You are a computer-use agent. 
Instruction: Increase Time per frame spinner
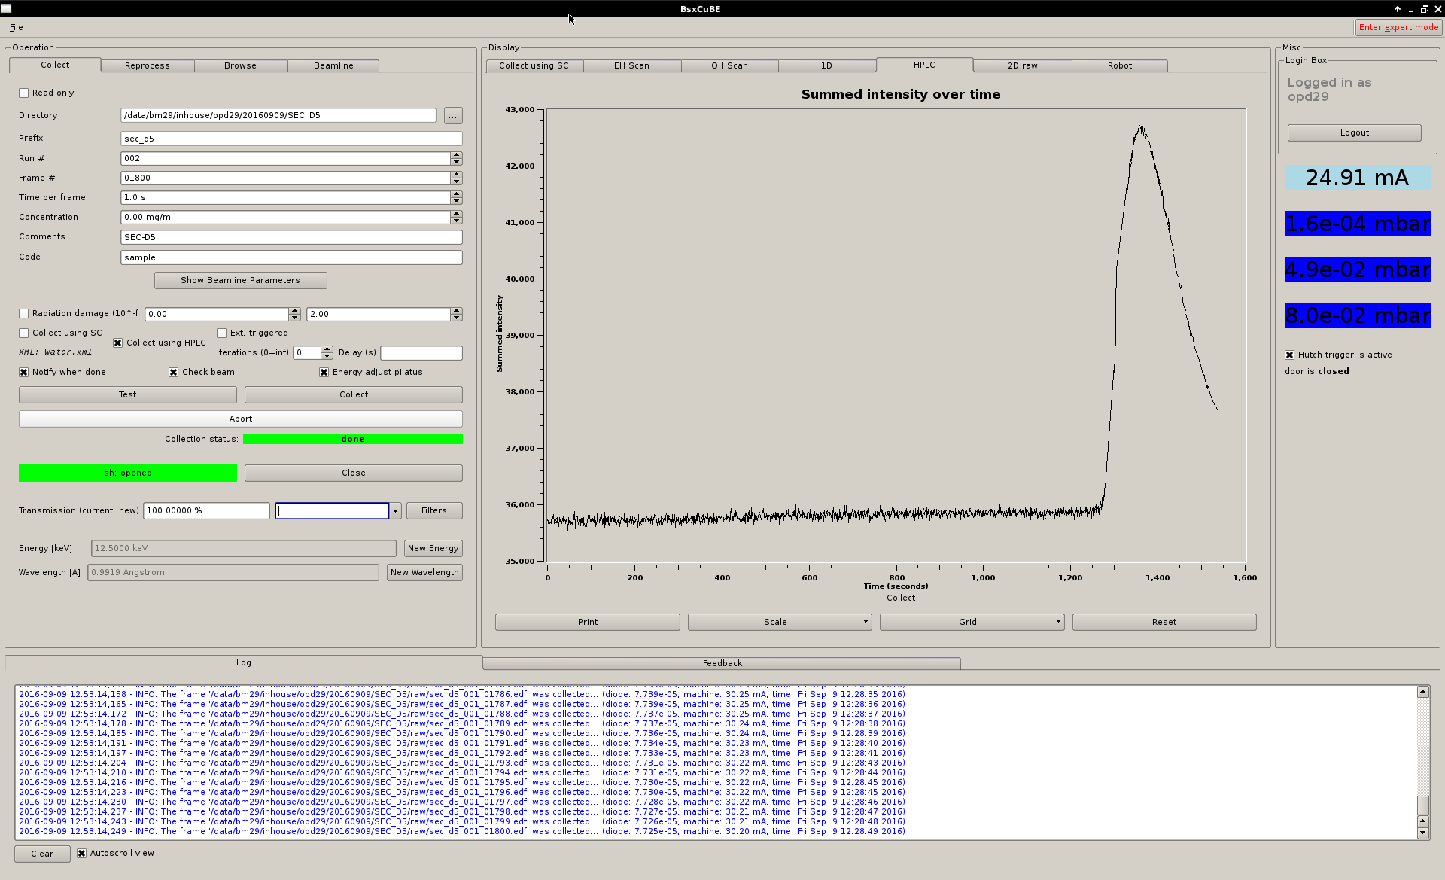click(456, 194)
